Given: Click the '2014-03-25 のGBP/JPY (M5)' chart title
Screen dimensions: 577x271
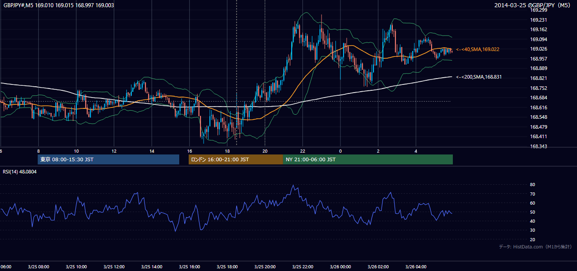Looking at the screenshot, I should [533, 5].
